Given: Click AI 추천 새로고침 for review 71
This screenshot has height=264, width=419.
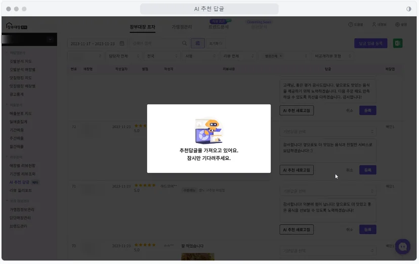Looking at the screenshot, I should [x=297, y=230].
